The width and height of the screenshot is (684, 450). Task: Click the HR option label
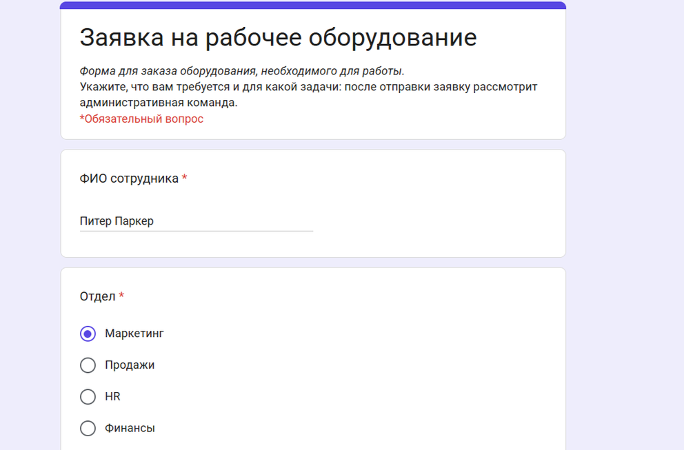112,396
